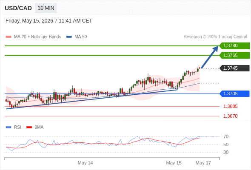The height and width of the screenshot is (170, 251).
Task: Click the 1.3745 current price tag
Action: [x=234, y=68]
